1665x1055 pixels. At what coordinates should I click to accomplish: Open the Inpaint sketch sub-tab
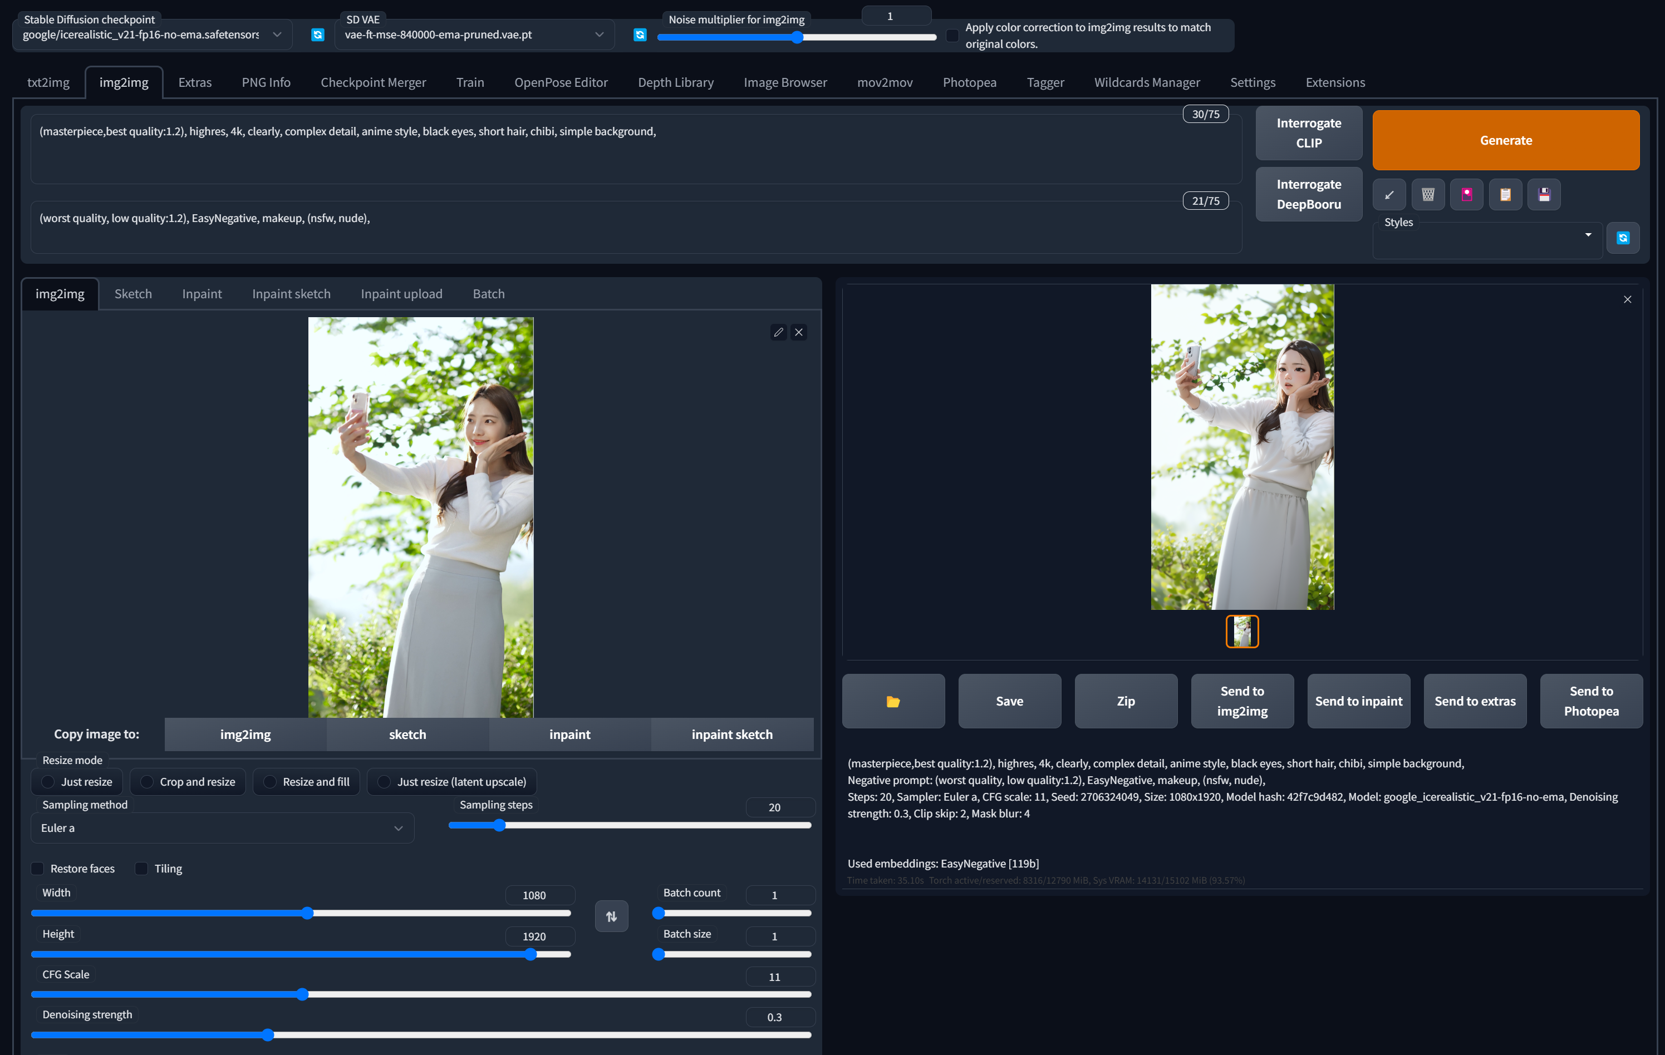(x=291, y=294)
